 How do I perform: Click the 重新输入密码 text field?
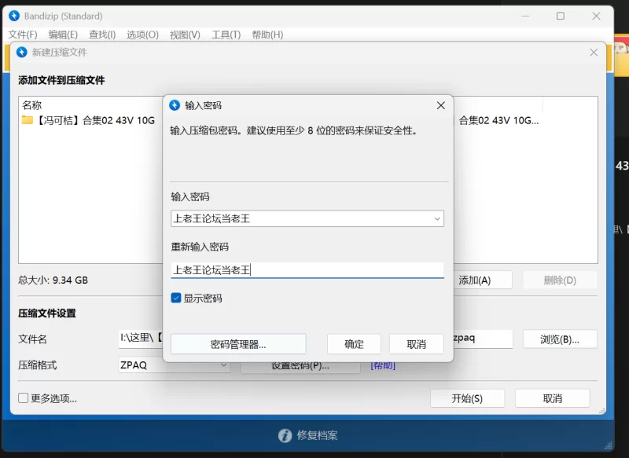307,270
